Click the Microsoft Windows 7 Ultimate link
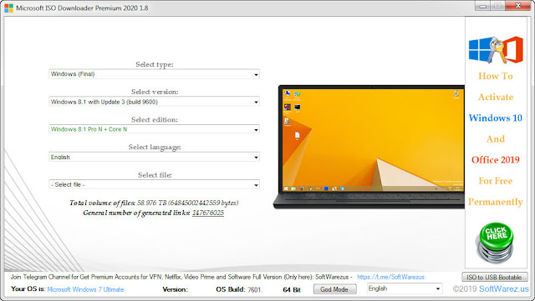535x301 pixels. pyautogui.click(x=85, y=289)
